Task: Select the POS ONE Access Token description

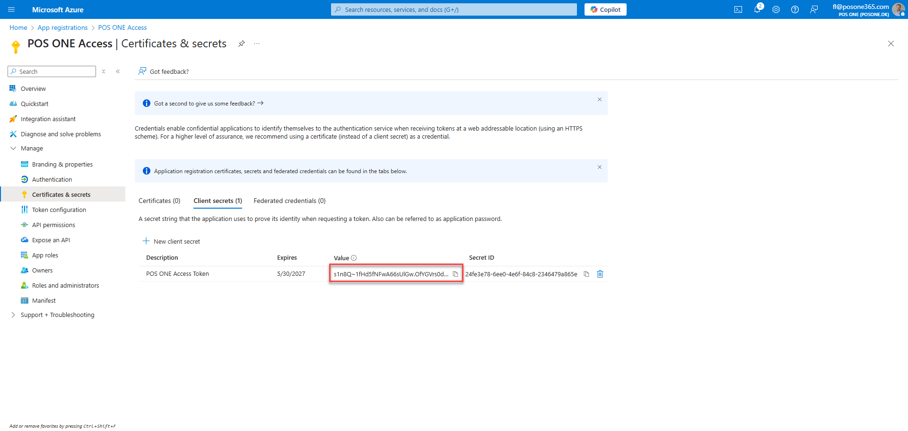Action: [177, 274]
